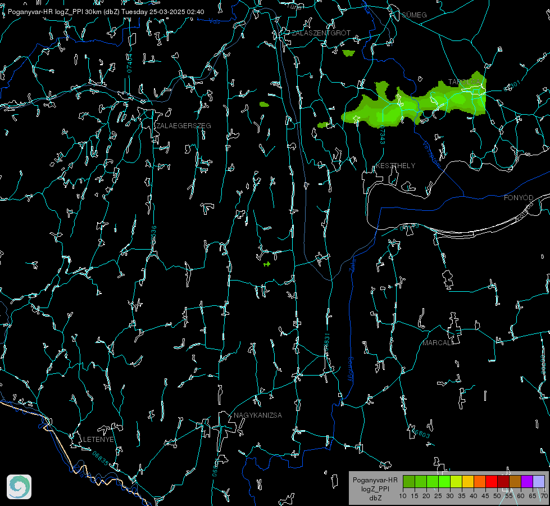Click the blue swirl logo icon
Viewport: 550px width, 506px height.
point(19,487)
